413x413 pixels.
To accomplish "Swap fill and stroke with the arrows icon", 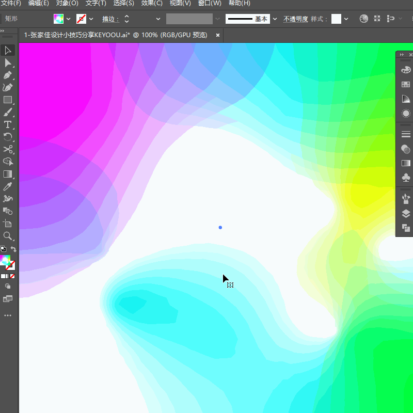I will pos(13,249).
